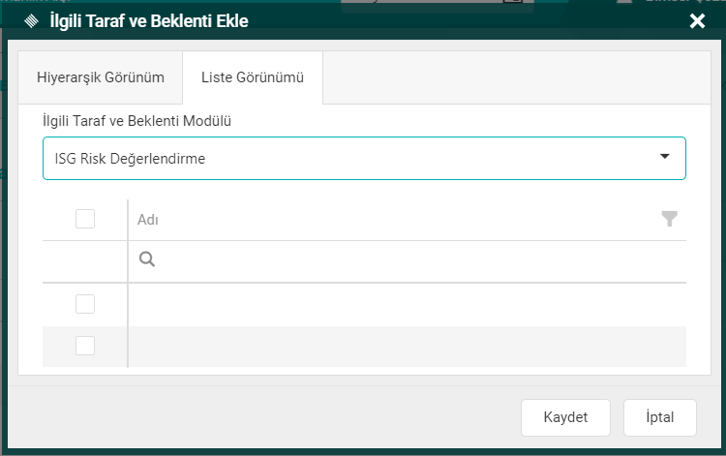This screenshot has width=726, height=456.
Task: Select the Liste Görünümü tab
Action: click(x=252, y=77)
